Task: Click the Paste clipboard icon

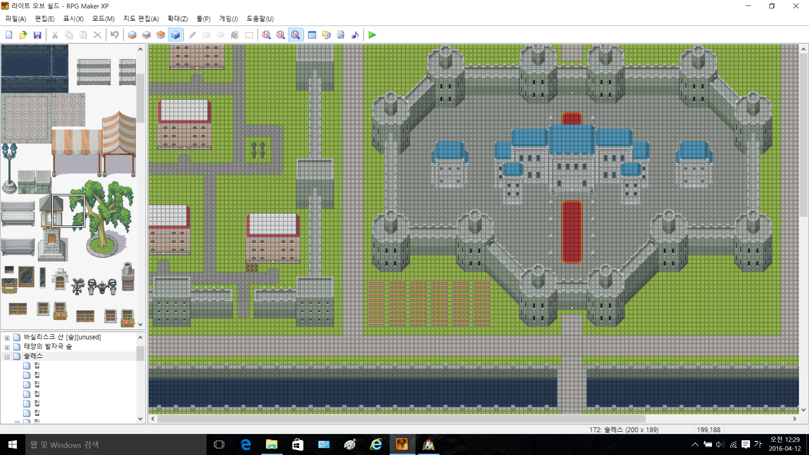Action: click(83, 35)
